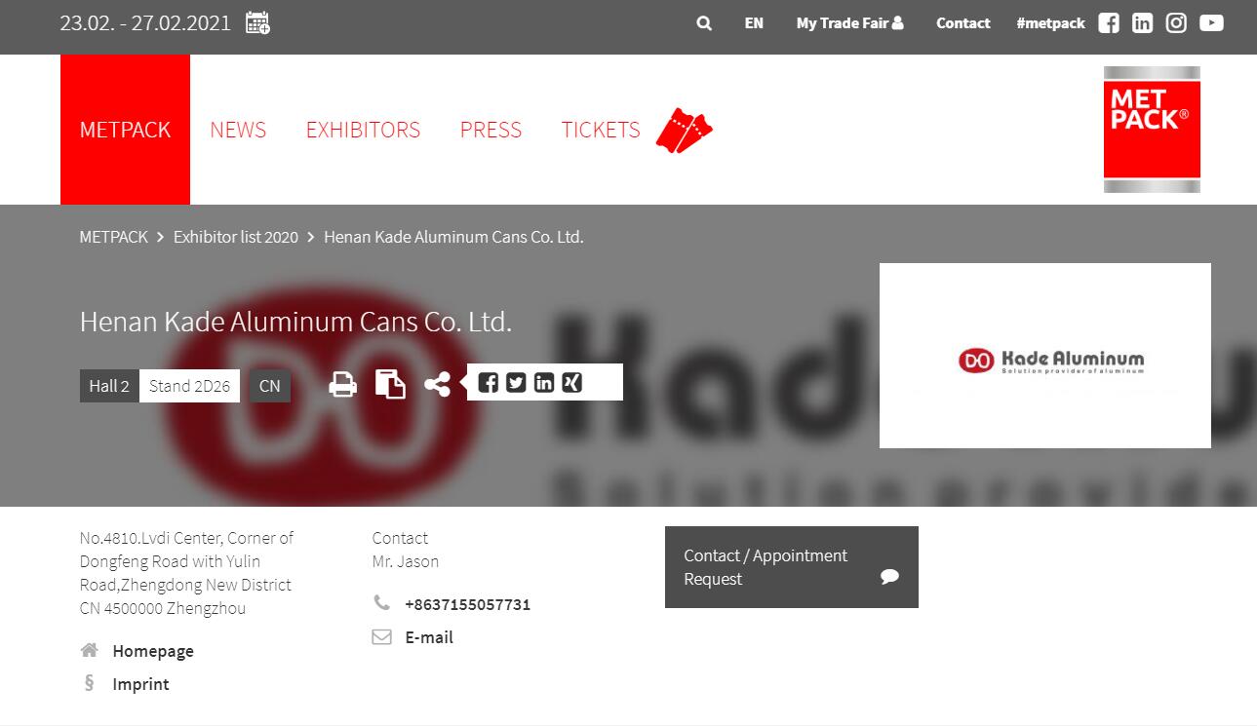1257x726 pixels.
Task: Select the METPACK main menu tab
Action: (125, 130)
